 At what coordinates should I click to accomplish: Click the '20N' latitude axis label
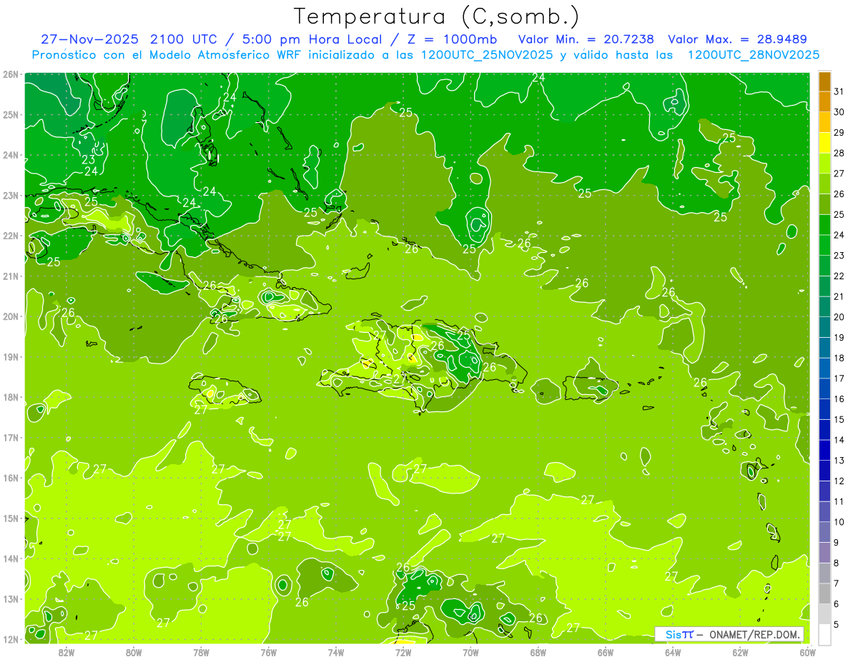coord(11,316)
